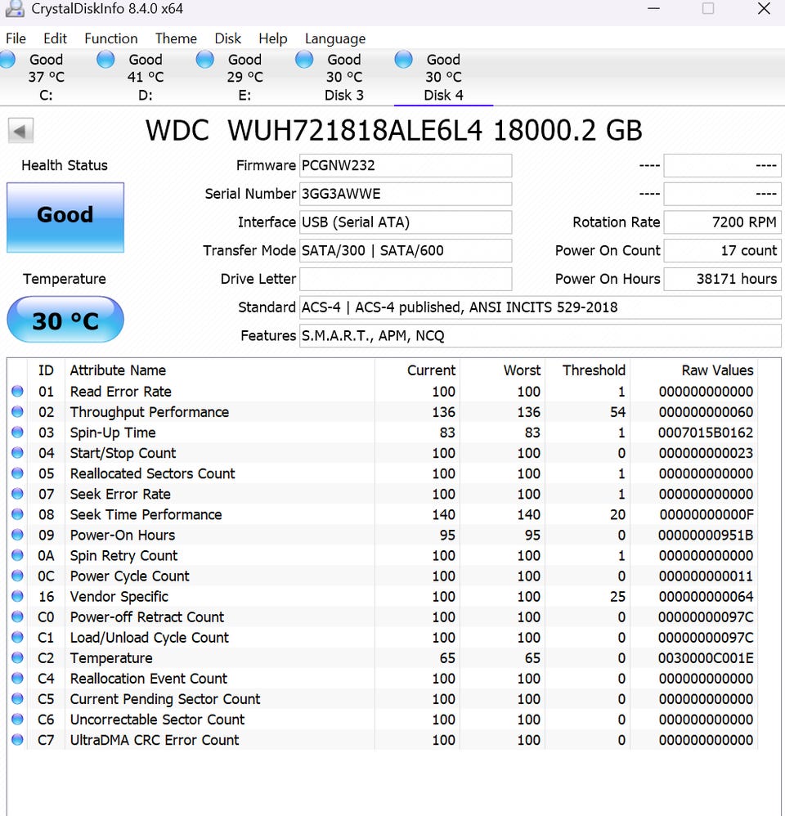Click the Transfer Mode field
The height and width of the screenshot is (816, 785).
(x=406, y=250)
